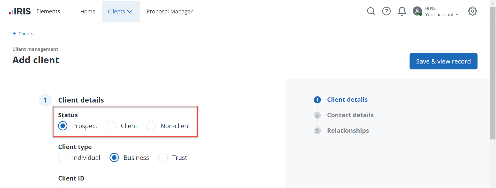This screenshot has width=496, height=188.
Task: Click the step 2 circle in sidebar
Action: pyautogui.click(x=317, y=115)
